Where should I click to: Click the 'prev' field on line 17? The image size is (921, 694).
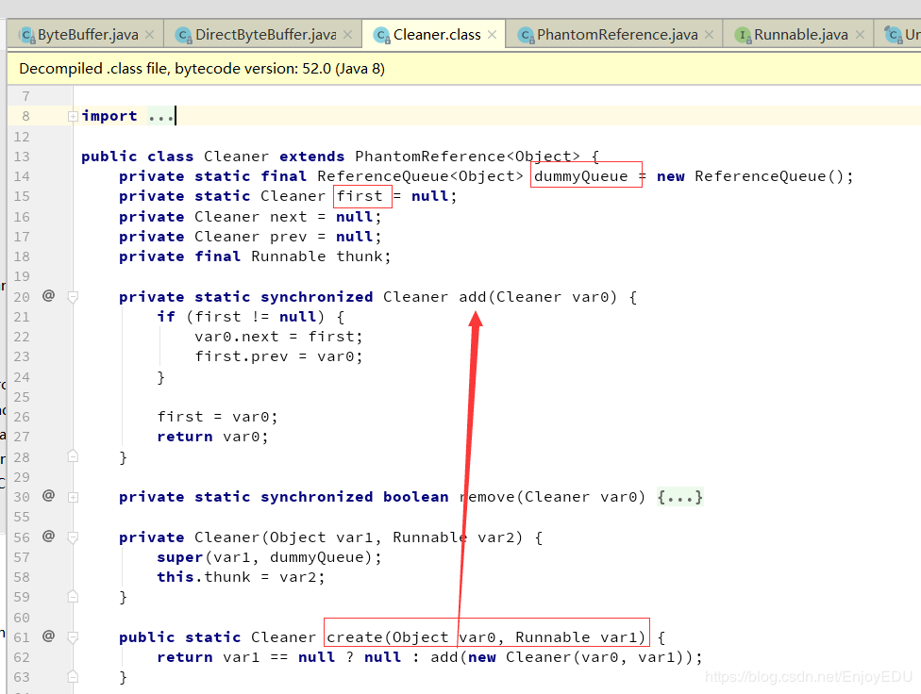pos(289,237)
